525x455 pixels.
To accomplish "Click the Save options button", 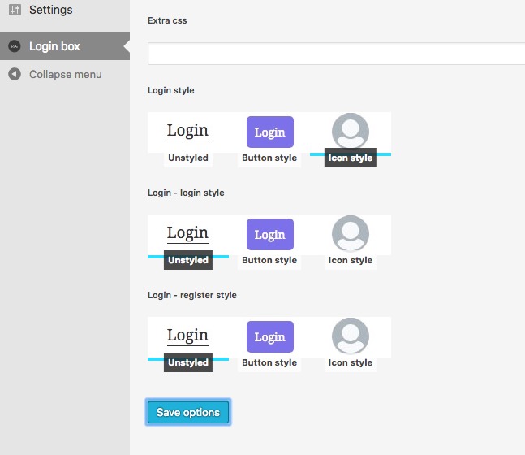I will click(x=188, y=412).
